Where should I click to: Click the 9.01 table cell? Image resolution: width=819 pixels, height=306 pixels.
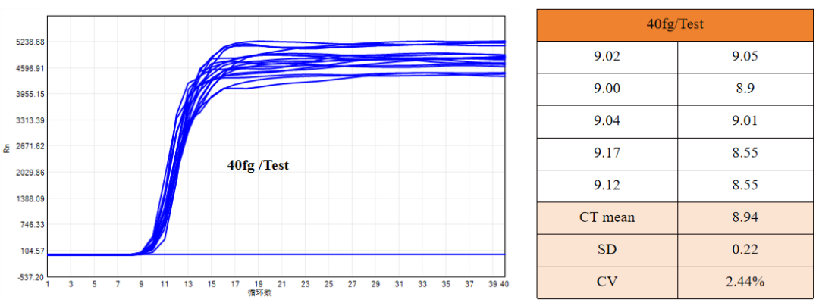tap(747, 121)
